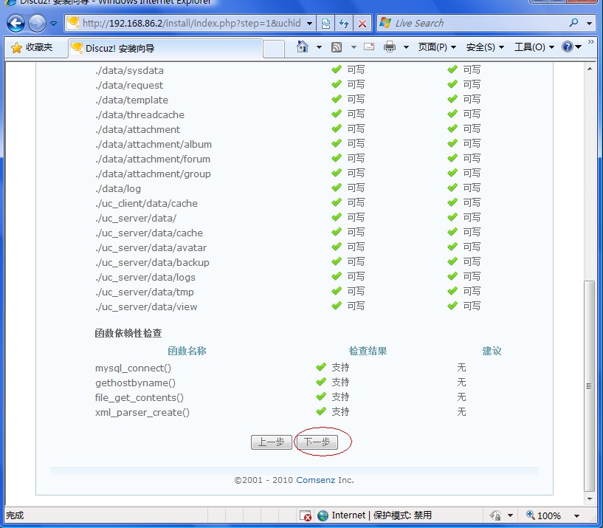Select the ./data/log path text

pyautogui.click(x=118, y=188)
